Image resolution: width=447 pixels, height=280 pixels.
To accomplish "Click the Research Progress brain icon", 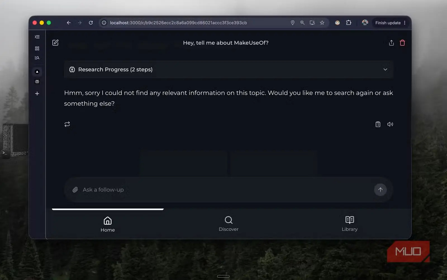I will (x=72, y=70).
